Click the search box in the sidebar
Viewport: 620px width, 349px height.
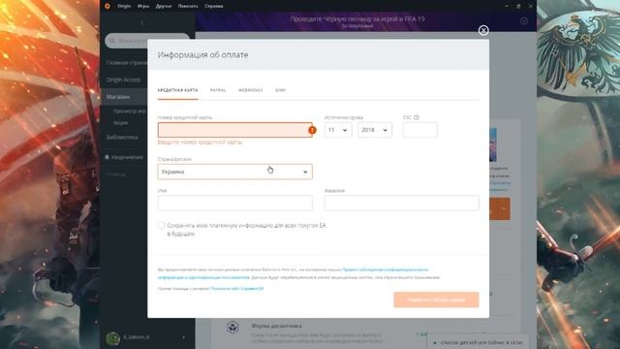coord(147,41)
